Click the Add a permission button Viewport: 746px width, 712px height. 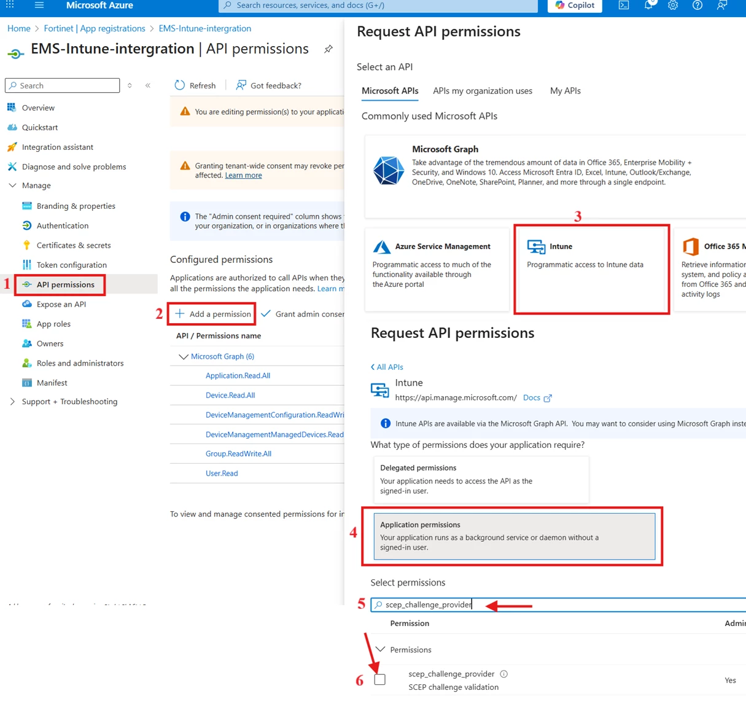tap(213, 314)
